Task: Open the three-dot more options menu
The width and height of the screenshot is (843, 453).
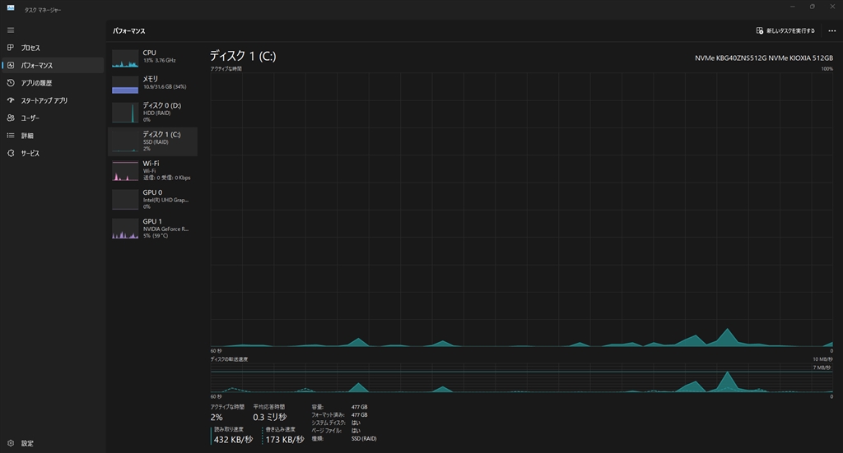Action: pos(831,30)
